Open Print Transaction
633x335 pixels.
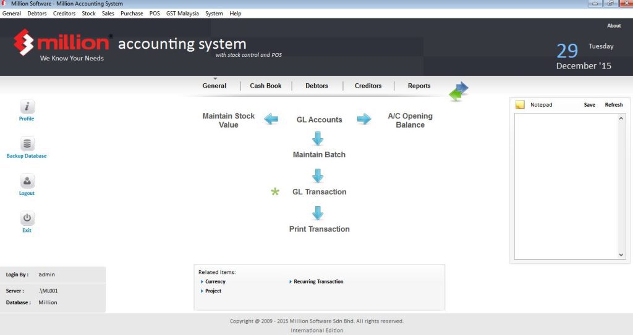(320, 229)
